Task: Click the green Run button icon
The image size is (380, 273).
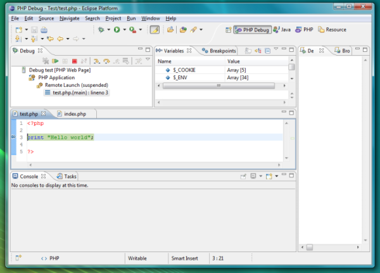Action: point(117,30)
